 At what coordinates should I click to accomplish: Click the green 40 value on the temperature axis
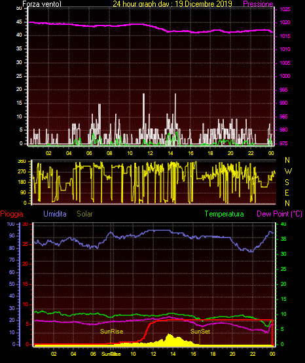click(x=283, y=224)
